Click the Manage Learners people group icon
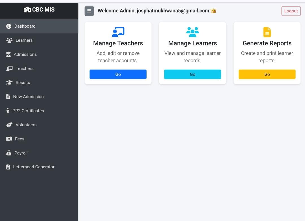The image size is (305, 221). click(x=193, y=32)
